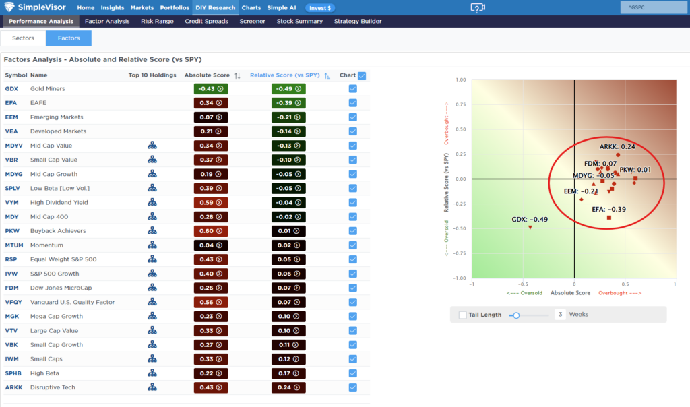Enable the Tail Length checkbox
The image size is (690, 407).
(x=462, y=315)
